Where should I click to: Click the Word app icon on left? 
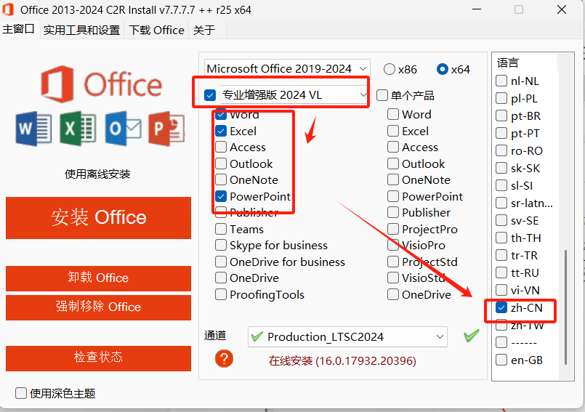pyautogui.click(x=33, y=129)
